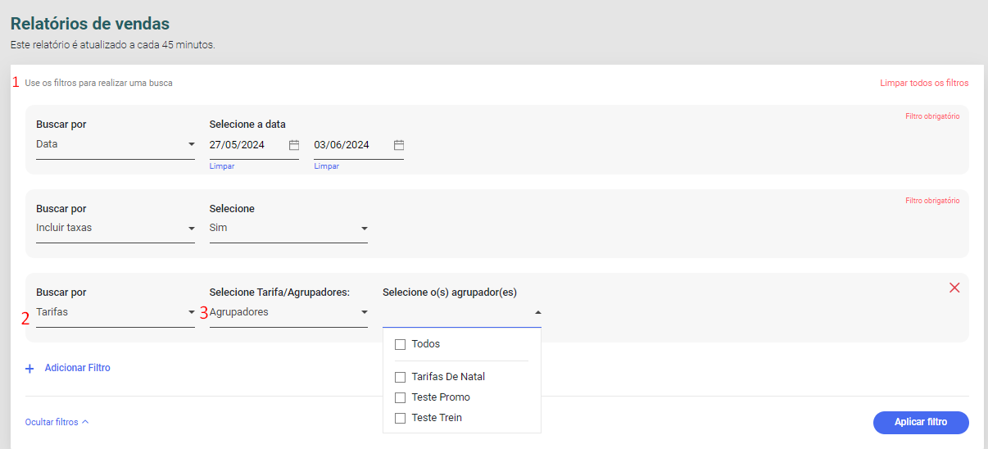Open the start date calendar picker icon
Viewport: 988px width, 449px height.
(x=294, y=145)
